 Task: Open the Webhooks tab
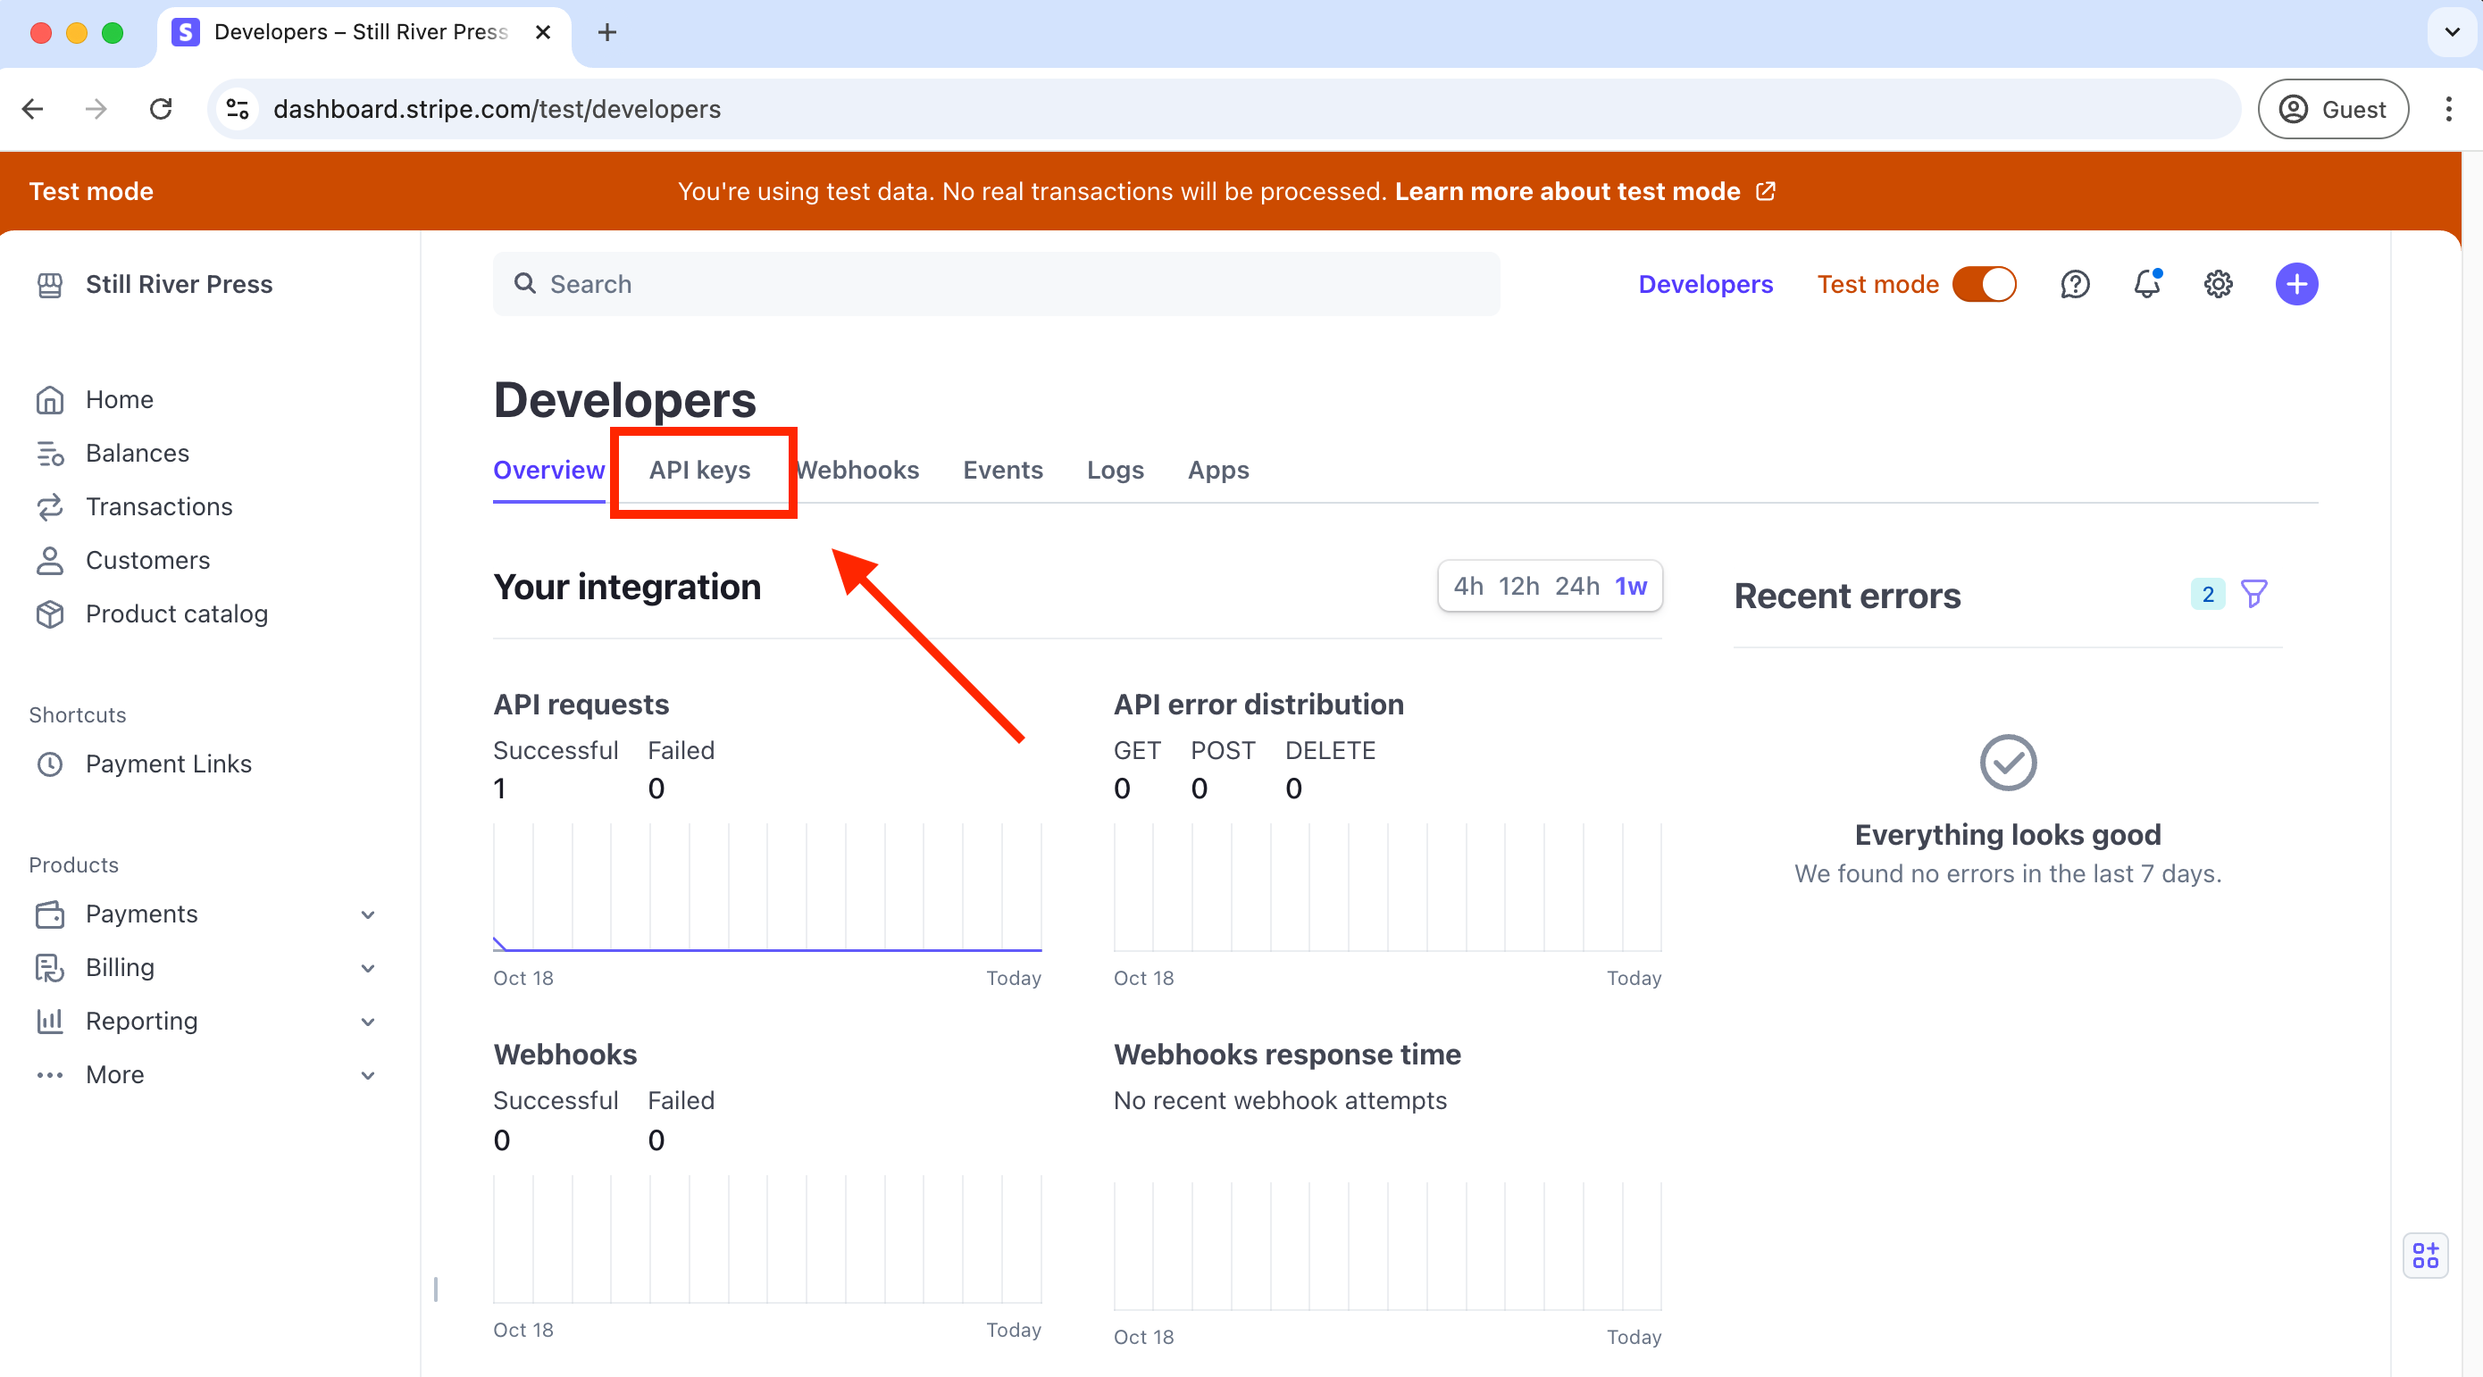point(857,471)
